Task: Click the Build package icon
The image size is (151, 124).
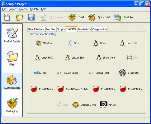Action: 72,17
